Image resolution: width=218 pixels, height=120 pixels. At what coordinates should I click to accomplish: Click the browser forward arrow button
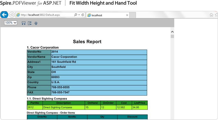tap(12, 15)
